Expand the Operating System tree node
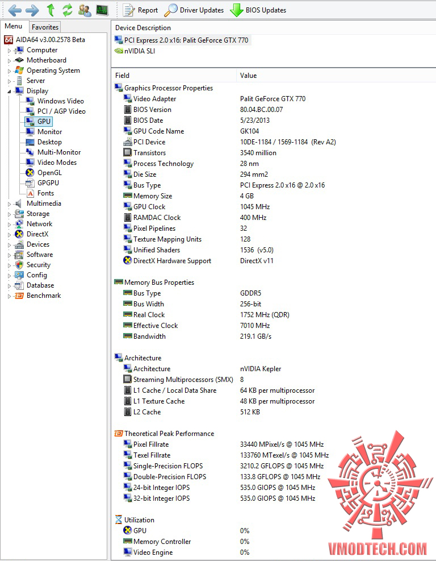This screenshot has width=436, height=561. [x=10, y=71]
